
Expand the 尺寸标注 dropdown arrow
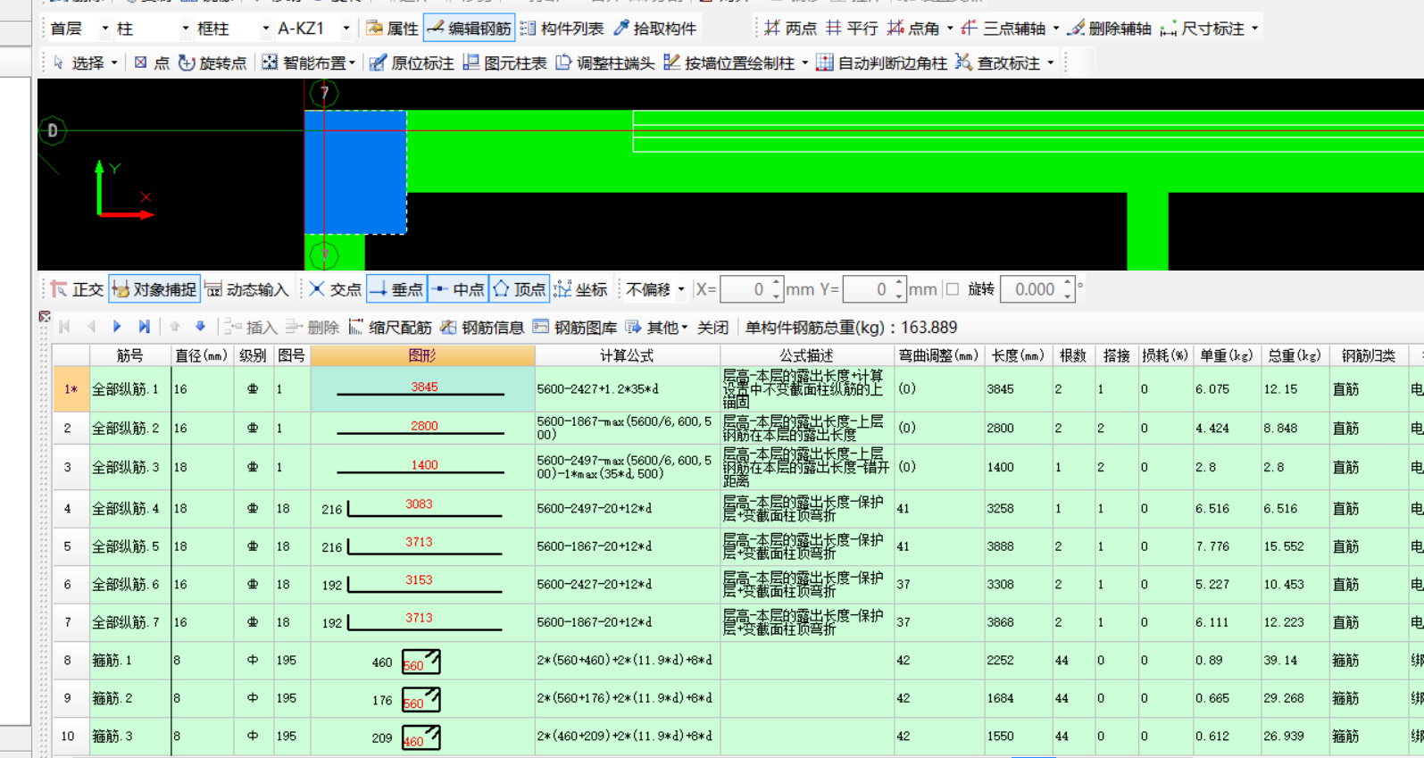[1254, 29]
